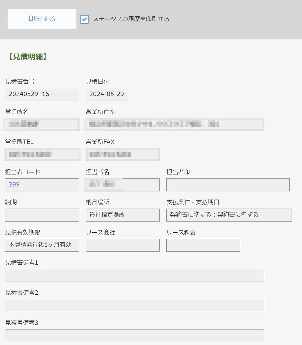Click the empty 担当者印 field

point(228,185)
